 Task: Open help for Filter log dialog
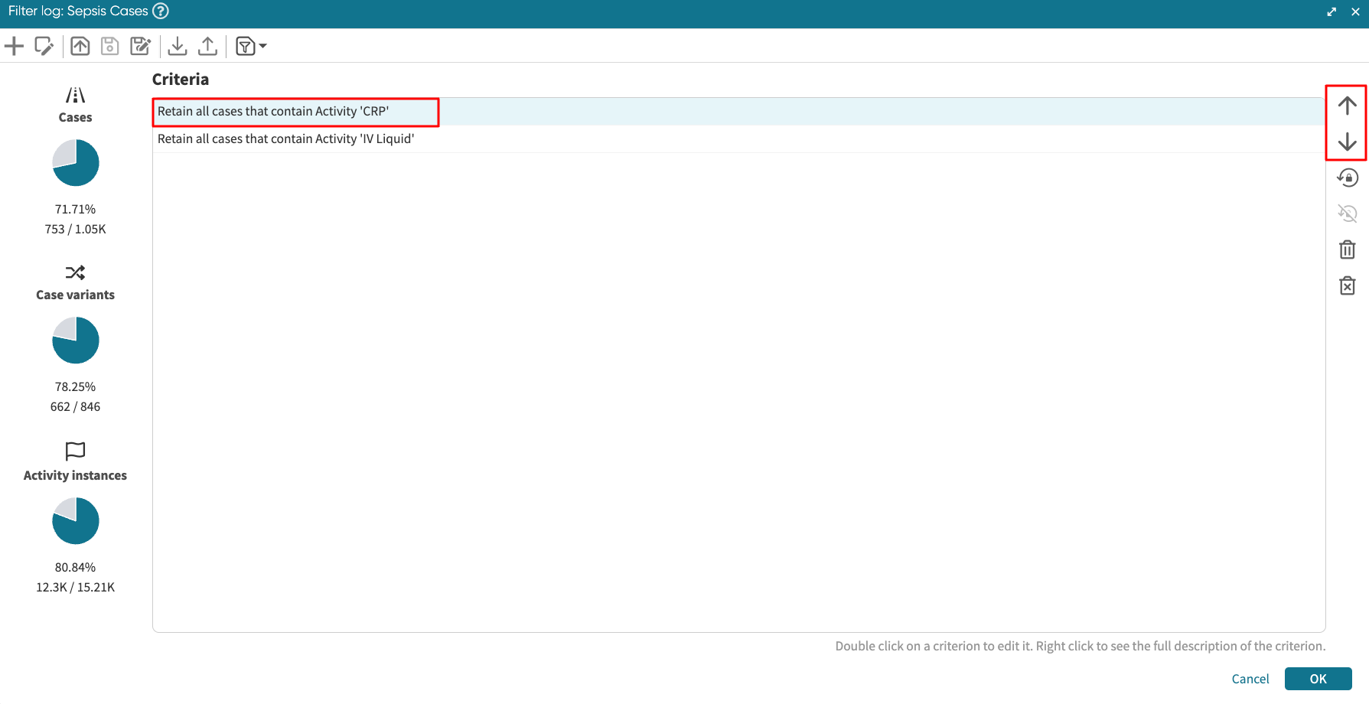(x=161, y=11)
